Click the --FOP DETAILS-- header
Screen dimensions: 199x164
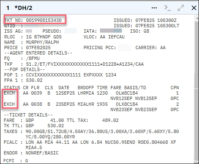click(24, 69)
